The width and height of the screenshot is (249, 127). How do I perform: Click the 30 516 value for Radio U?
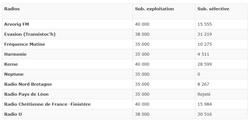click(205, 114)
